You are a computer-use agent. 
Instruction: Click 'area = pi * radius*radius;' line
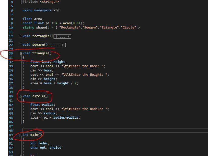[55, 118]
